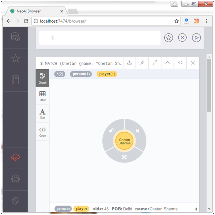Open the Favorites star in the sidebar
215x215 pixels.
(15, 58)
